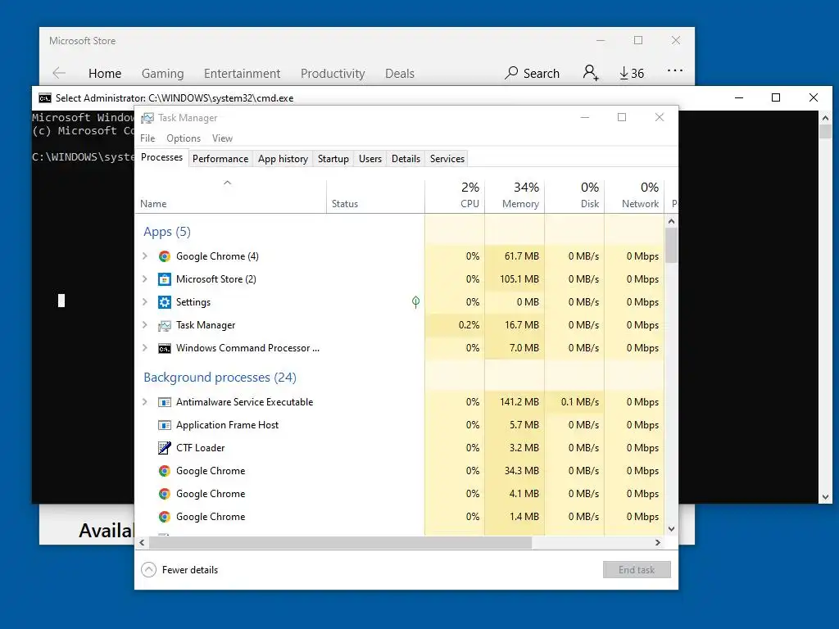Go to Home in Microsoft Store
The image size is (839, 629).
click(105, 73)
